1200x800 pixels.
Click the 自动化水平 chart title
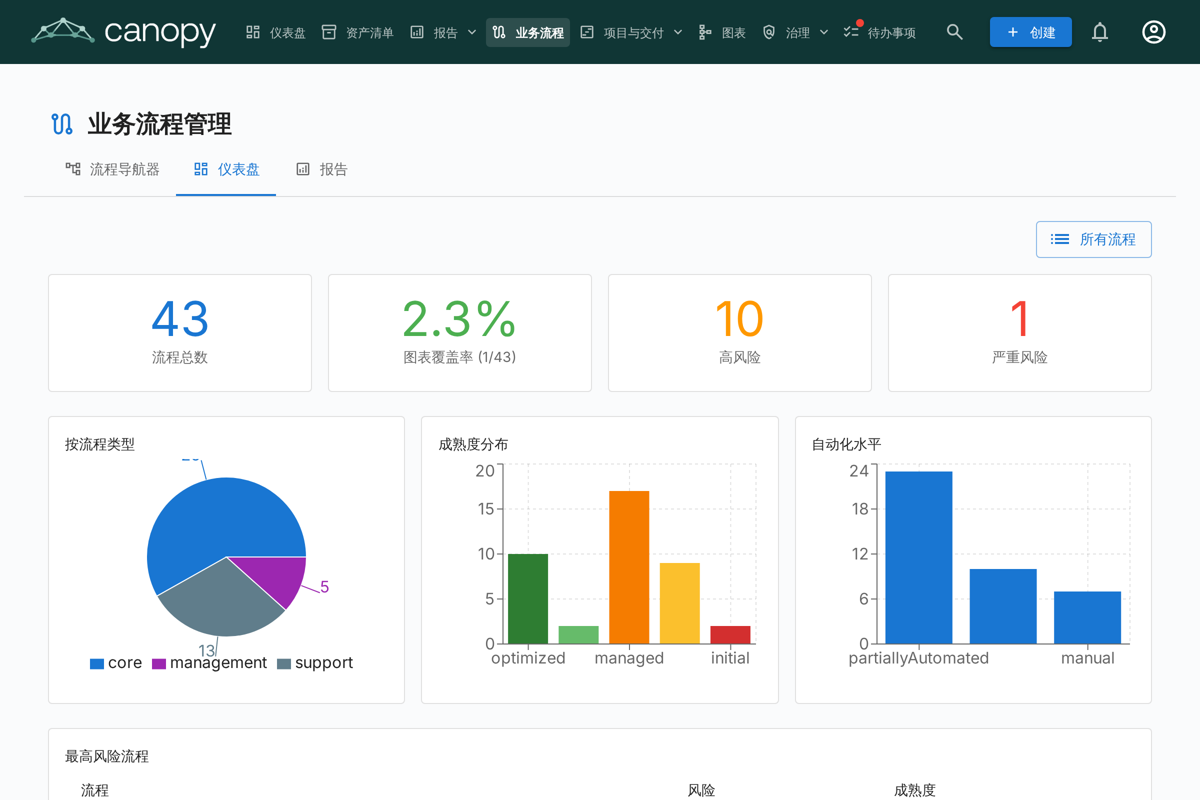pos(846,444)
